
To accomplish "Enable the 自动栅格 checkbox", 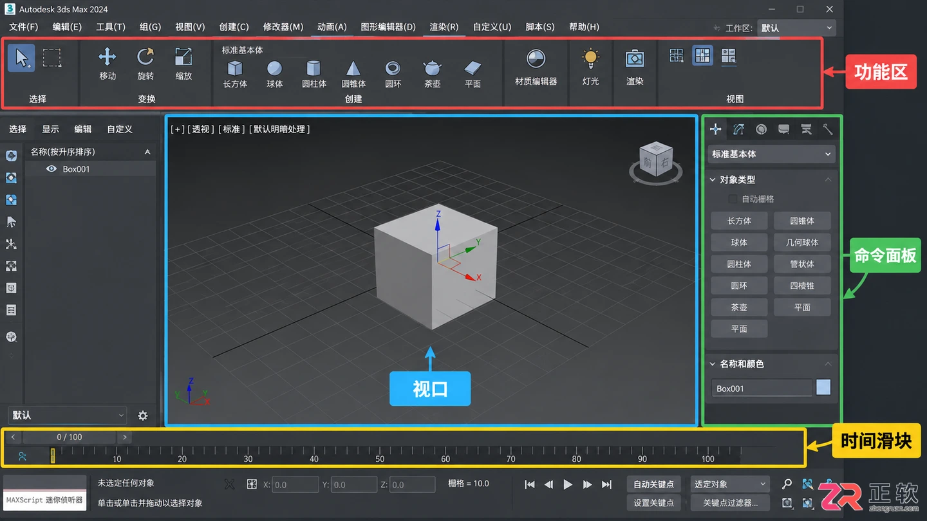I will click(x=733, y=199).
